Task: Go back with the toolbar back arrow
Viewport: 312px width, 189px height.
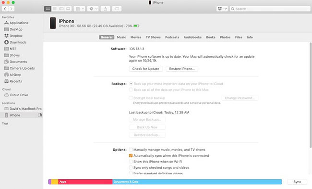Action: [5, 9]
